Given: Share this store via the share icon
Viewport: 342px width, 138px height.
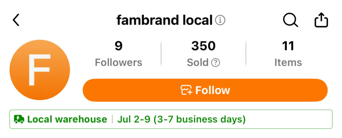Looking at the screenshot, I should 321,20.
